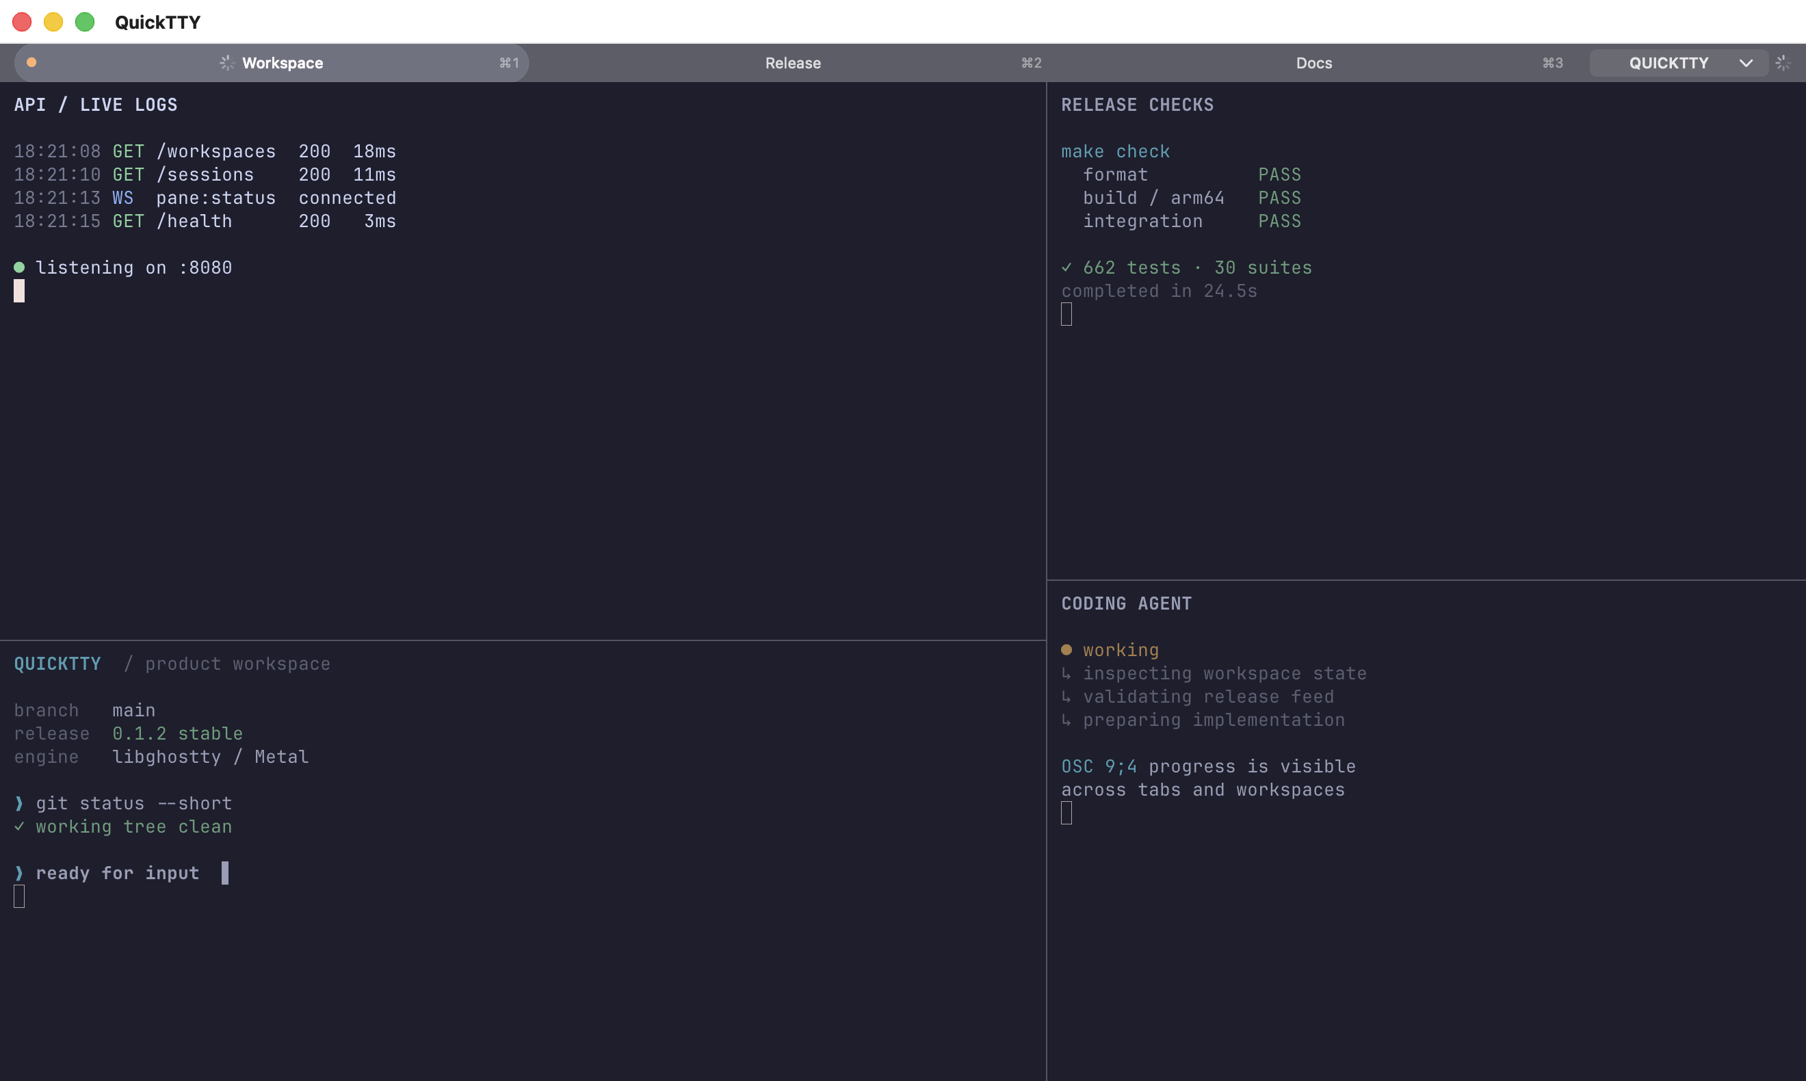Click the amber dot beside working status
The image size is (1806, 1081).
[x=1066, y=650]
